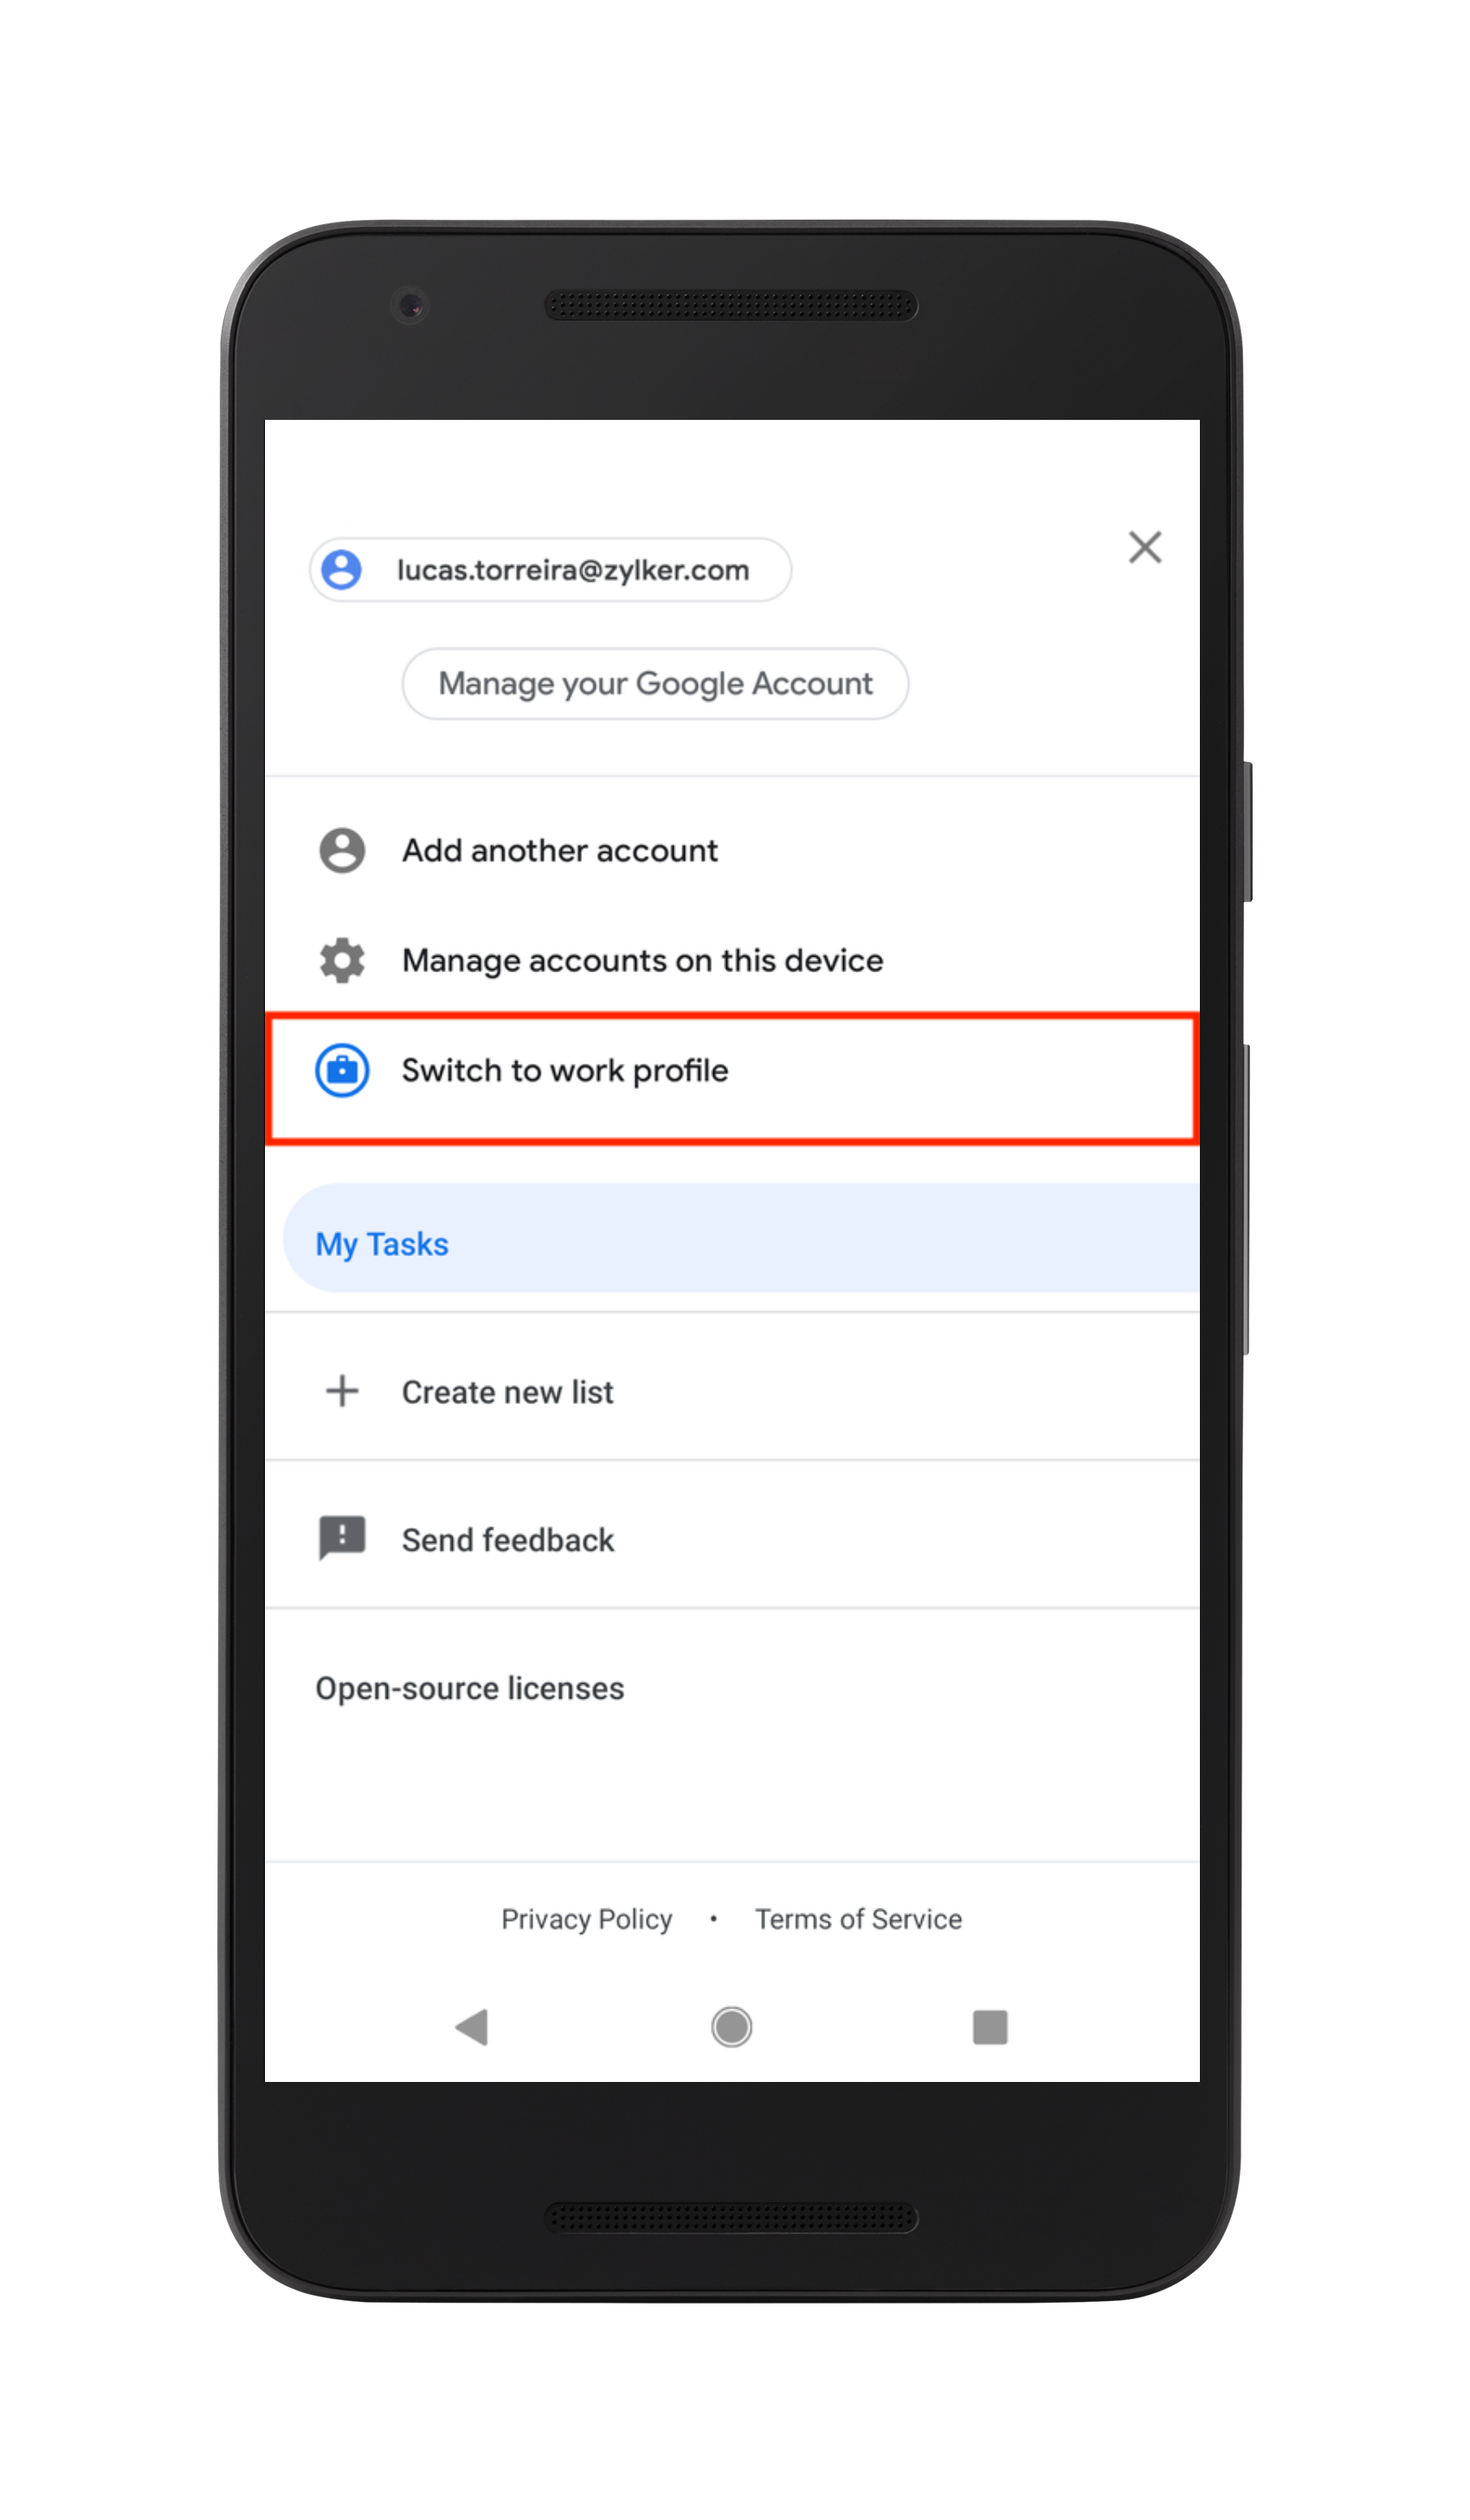Tap the gear icon for managing accounts
This screenshot has width=1470, height=2520.
tap(342, 961)
